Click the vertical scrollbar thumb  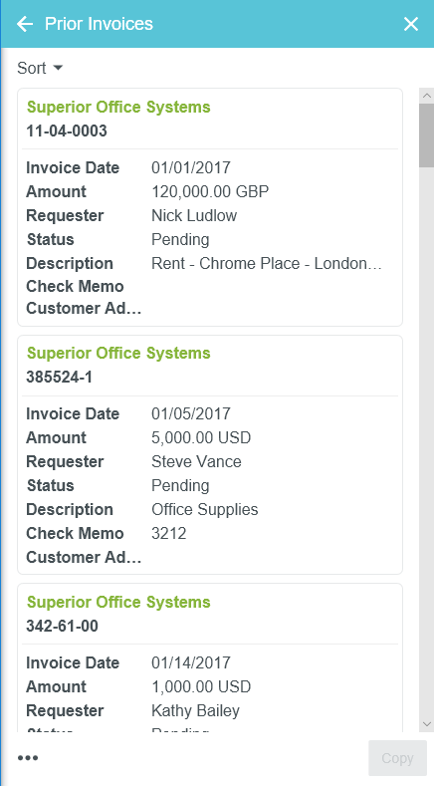pos(427,135)
